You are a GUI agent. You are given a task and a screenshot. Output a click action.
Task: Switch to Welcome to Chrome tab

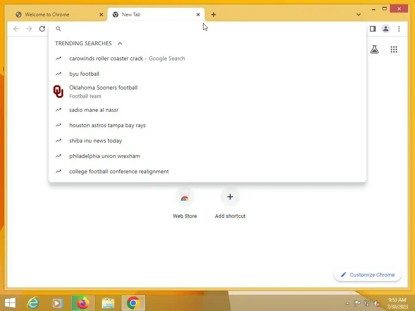pos(59,15)
